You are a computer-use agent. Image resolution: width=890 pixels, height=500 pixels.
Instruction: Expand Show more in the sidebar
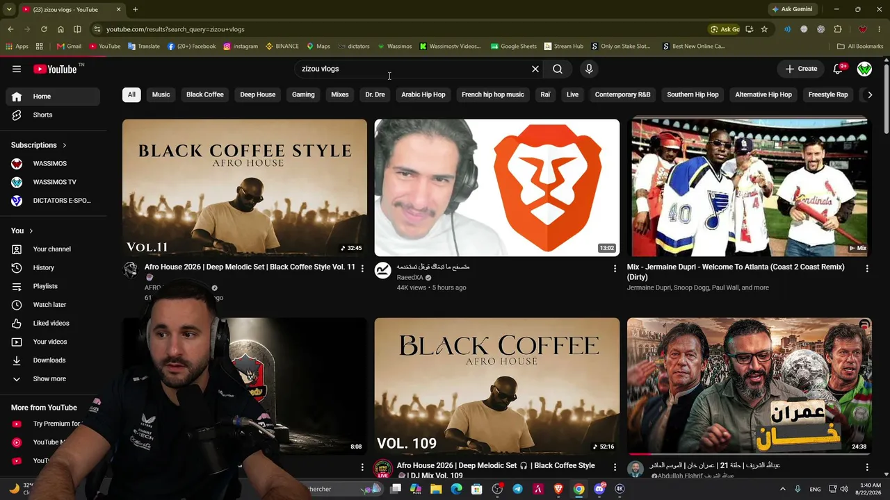click(x=53, y=378)
